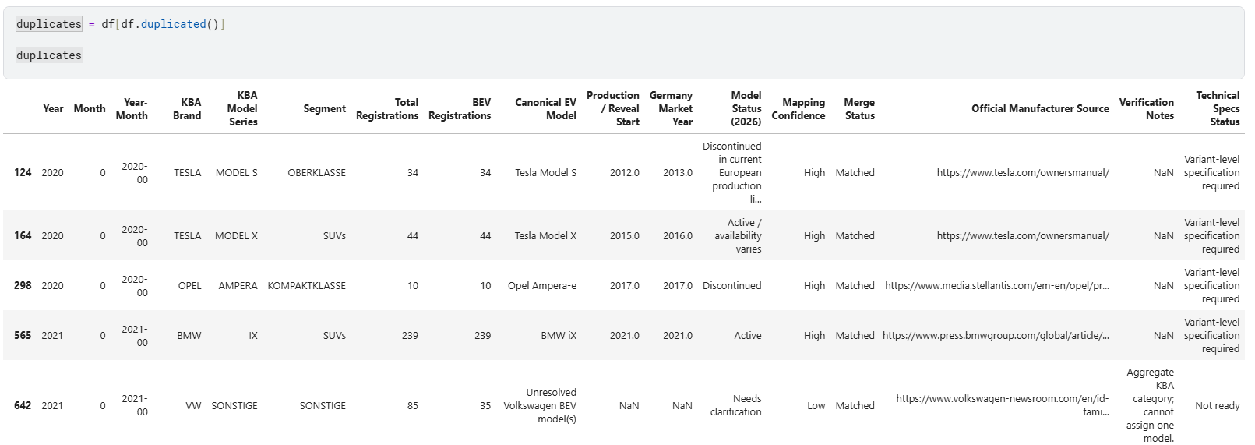Select row index 642
Image resolution: width=1255 pixels, height=445 pixels.
23,405
